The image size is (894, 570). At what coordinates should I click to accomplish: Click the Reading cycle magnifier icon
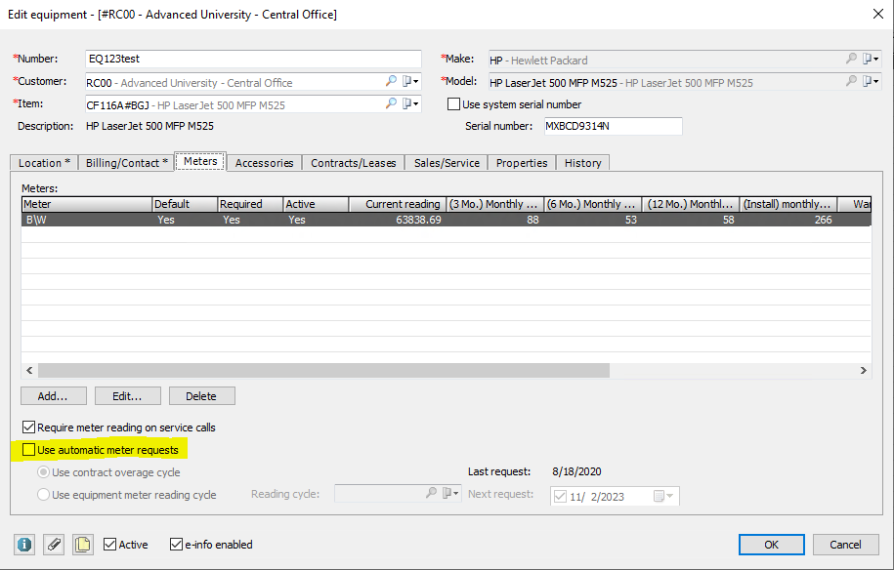tap(431, 493)
